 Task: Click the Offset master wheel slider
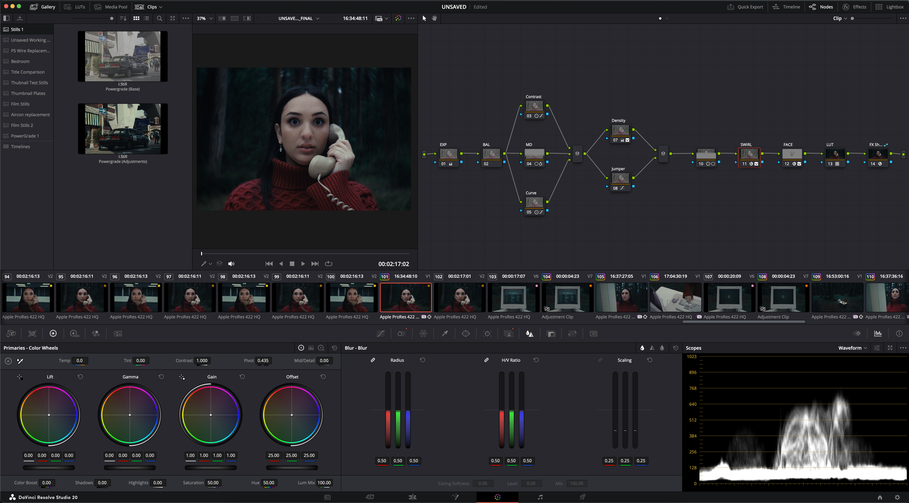(292, 468)
